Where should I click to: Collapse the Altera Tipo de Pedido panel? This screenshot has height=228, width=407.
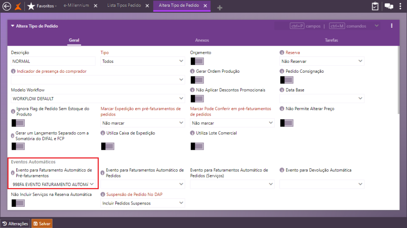tap(13, 26)
